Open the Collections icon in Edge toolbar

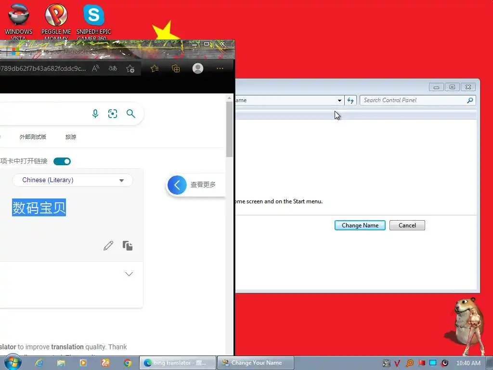176,68
